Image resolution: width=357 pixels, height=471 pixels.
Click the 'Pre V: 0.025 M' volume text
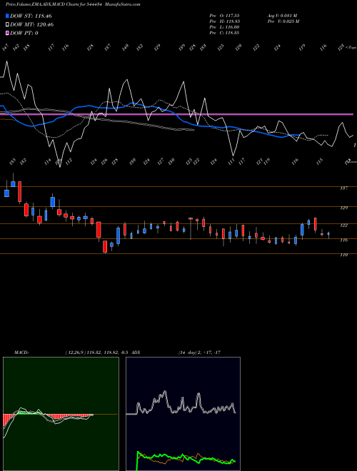[x=283, y=21]
